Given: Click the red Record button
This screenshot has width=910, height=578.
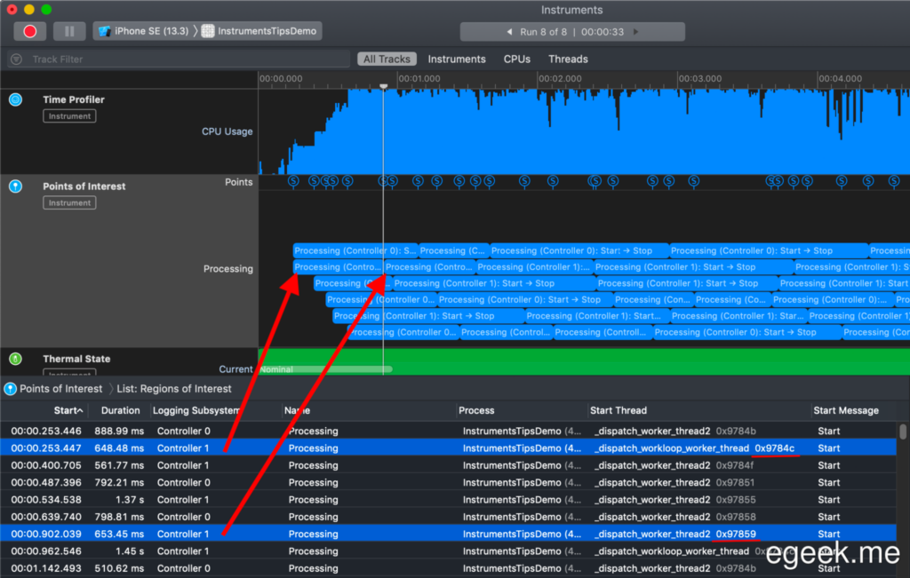Looking at the screenshot, I should (29, 31).
